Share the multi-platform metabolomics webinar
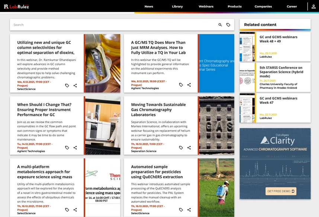 click(75, 210)
